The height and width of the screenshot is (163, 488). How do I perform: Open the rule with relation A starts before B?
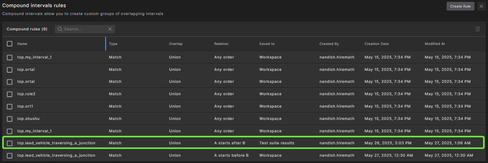[56, 156]
